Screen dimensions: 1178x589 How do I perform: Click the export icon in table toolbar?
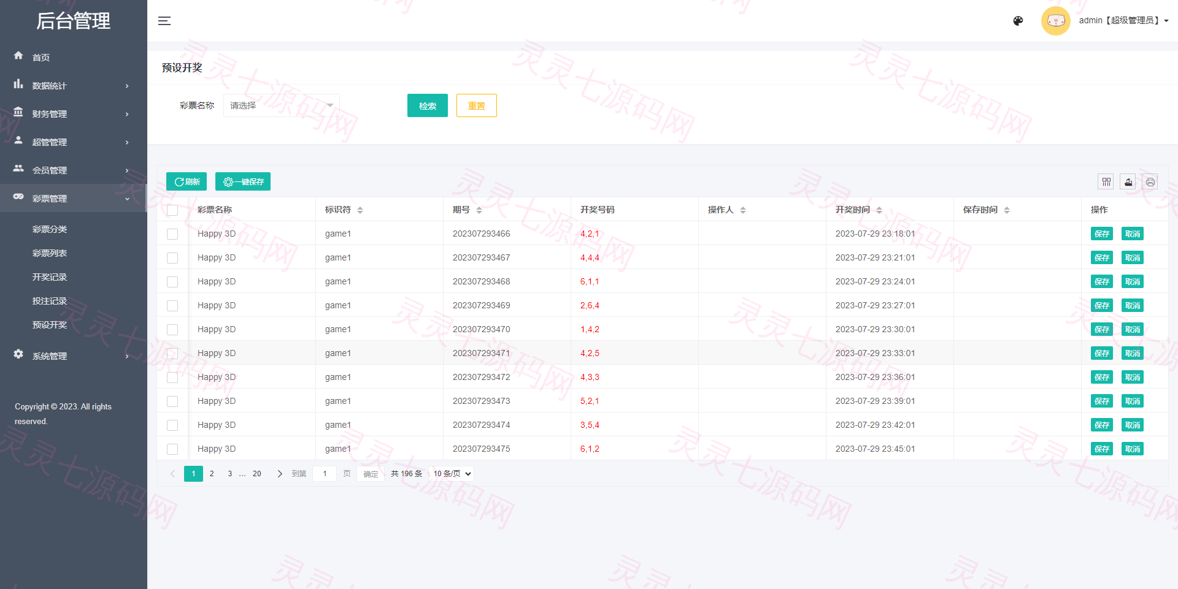click(1128, 181)
